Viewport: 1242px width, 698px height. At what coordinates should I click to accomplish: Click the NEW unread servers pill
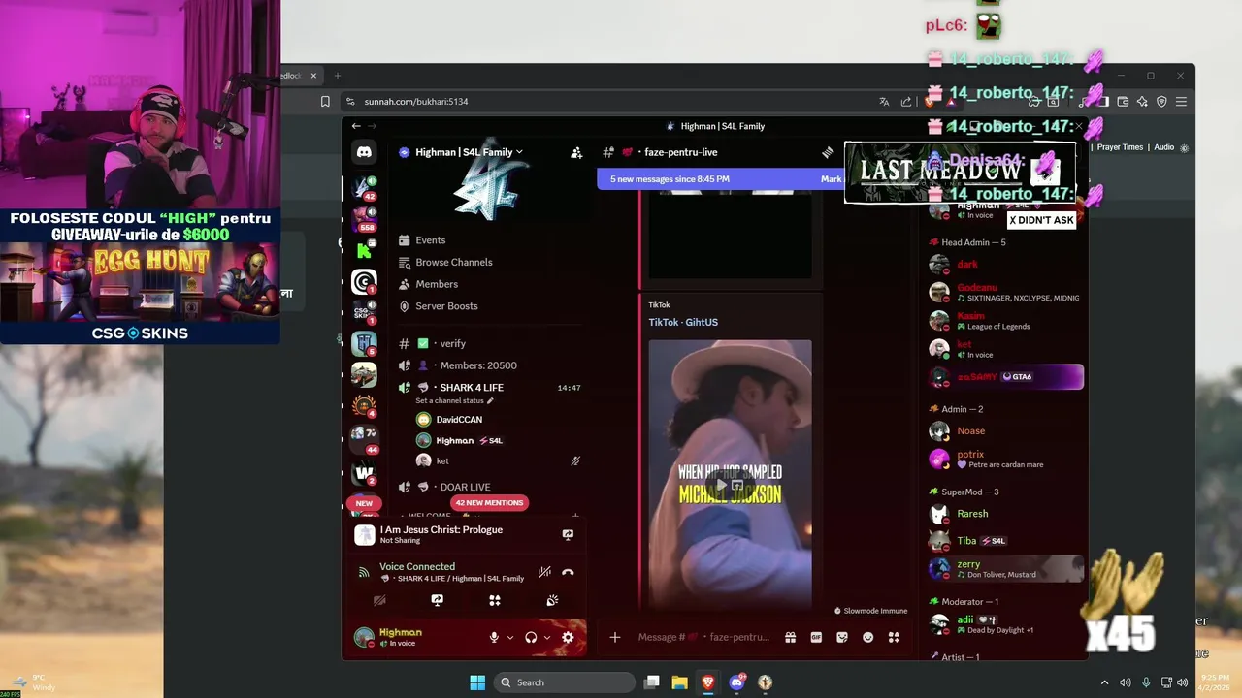pos(364,503)
